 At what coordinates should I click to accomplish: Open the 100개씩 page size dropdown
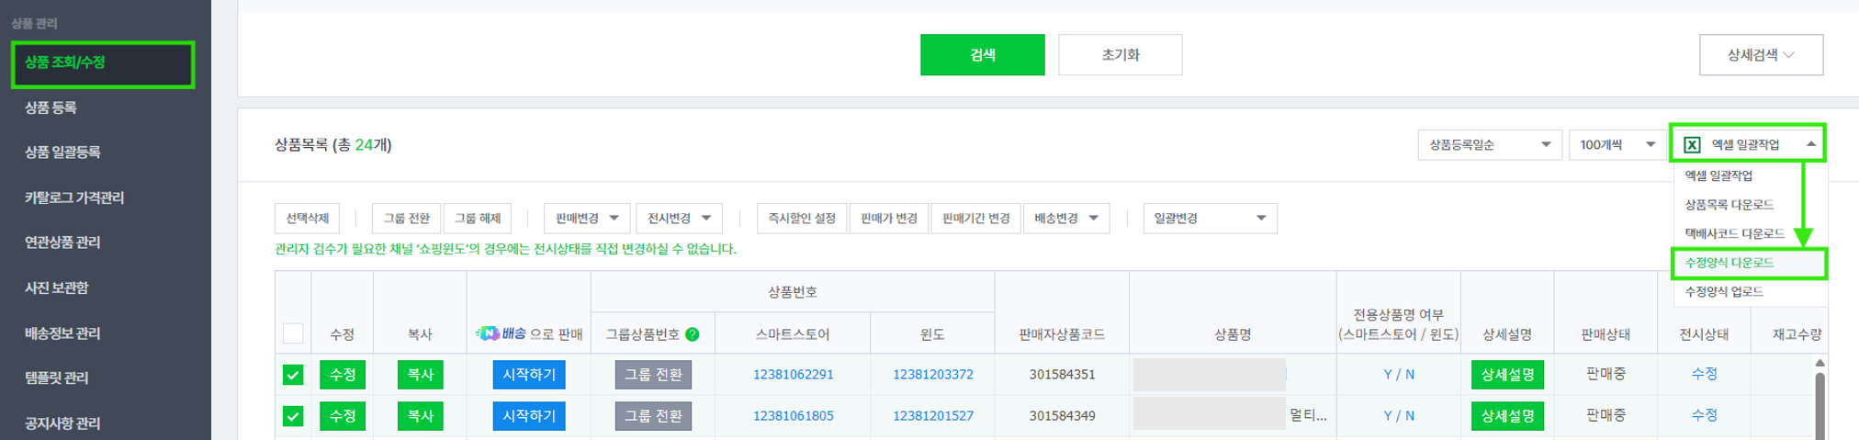(x=1617, y=145)
